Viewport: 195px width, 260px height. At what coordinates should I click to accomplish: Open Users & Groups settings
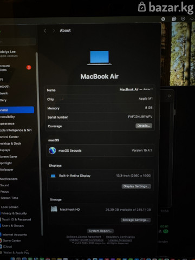(12, 225)
